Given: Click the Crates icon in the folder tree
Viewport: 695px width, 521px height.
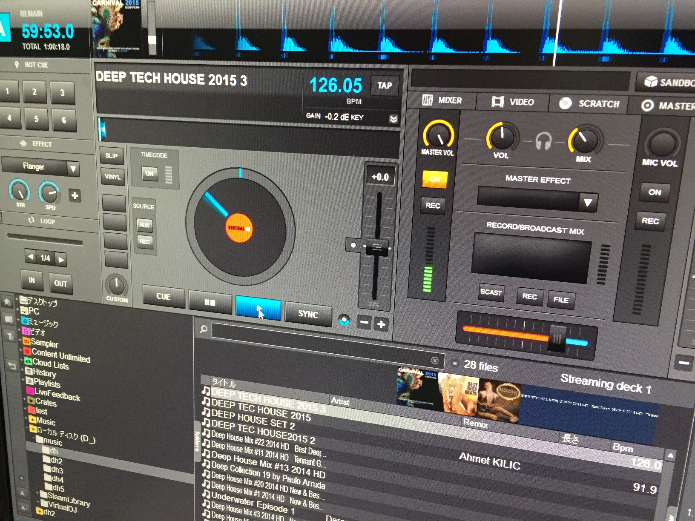Looking at the screenshot, I should (x=31, y=400).
